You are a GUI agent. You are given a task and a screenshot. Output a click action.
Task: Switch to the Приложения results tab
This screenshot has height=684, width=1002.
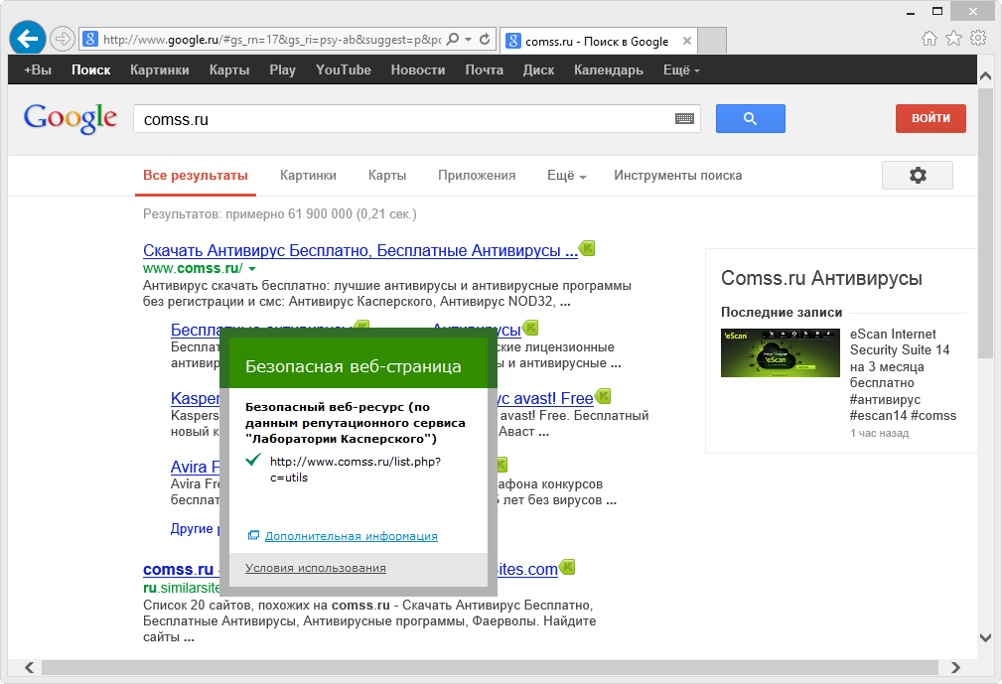[x=477, y=176]
